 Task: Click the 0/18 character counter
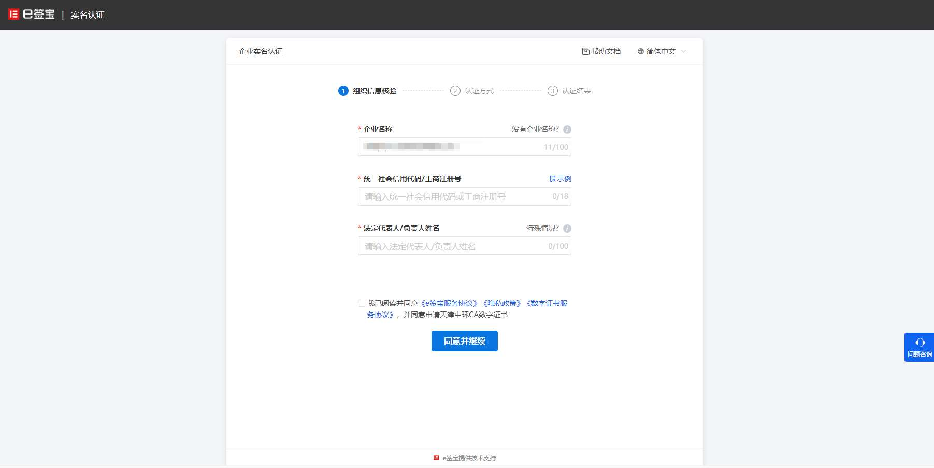click(560, 196)
